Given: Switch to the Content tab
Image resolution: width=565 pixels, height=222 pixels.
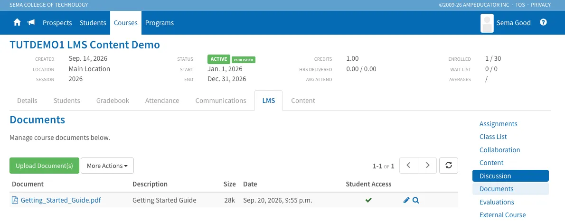Looking at the screenshot, I should coord(303,101).
